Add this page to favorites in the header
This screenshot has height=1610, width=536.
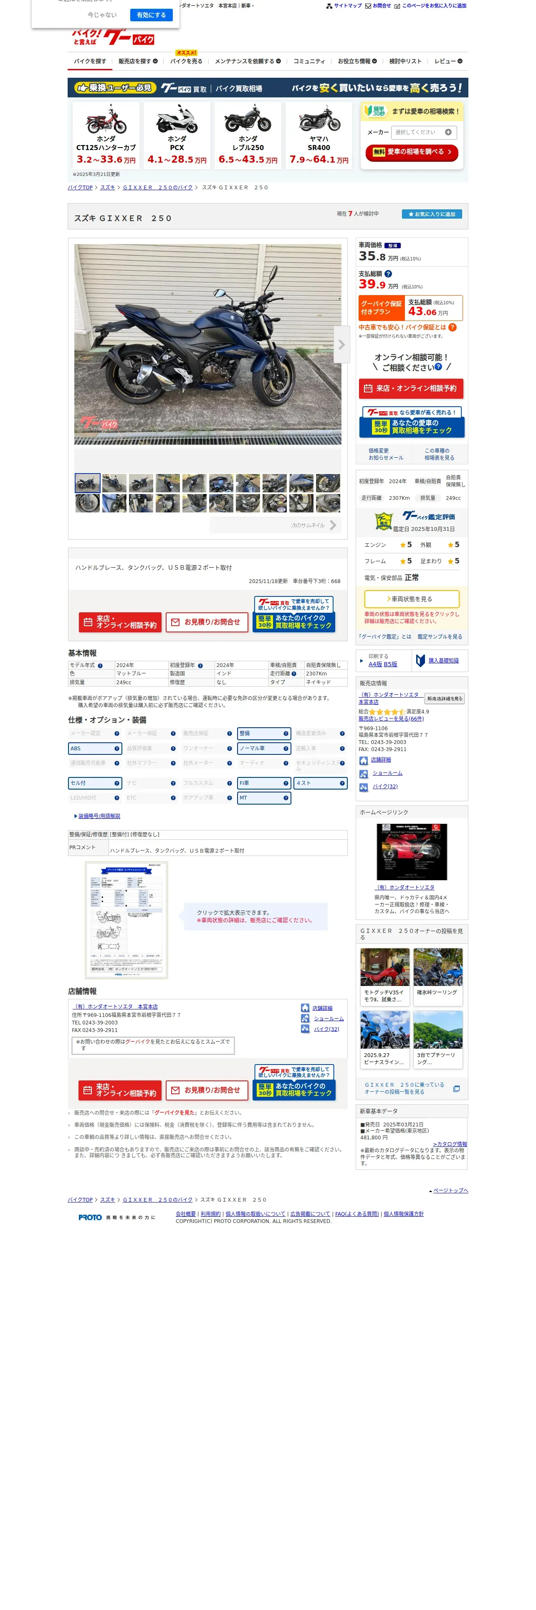(430, 5)
